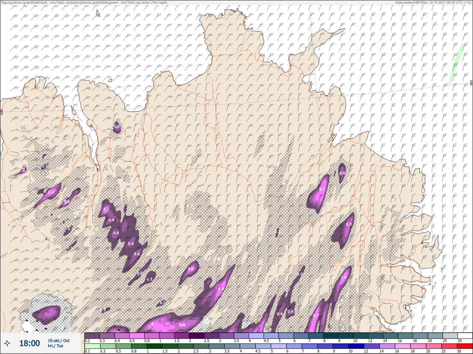473x354 pixels.
Task: Click the Veðurstofan logo icon beside 18:00
Action: 7,343
